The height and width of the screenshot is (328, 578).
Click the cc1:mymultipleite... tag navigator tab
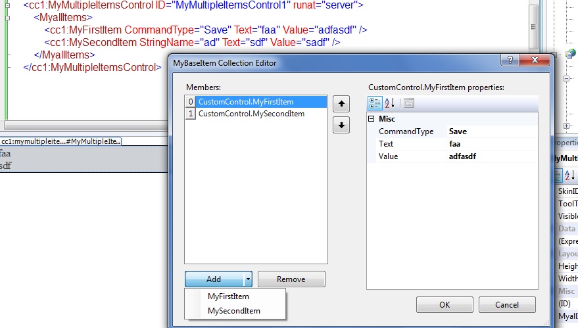click(60, 141)
